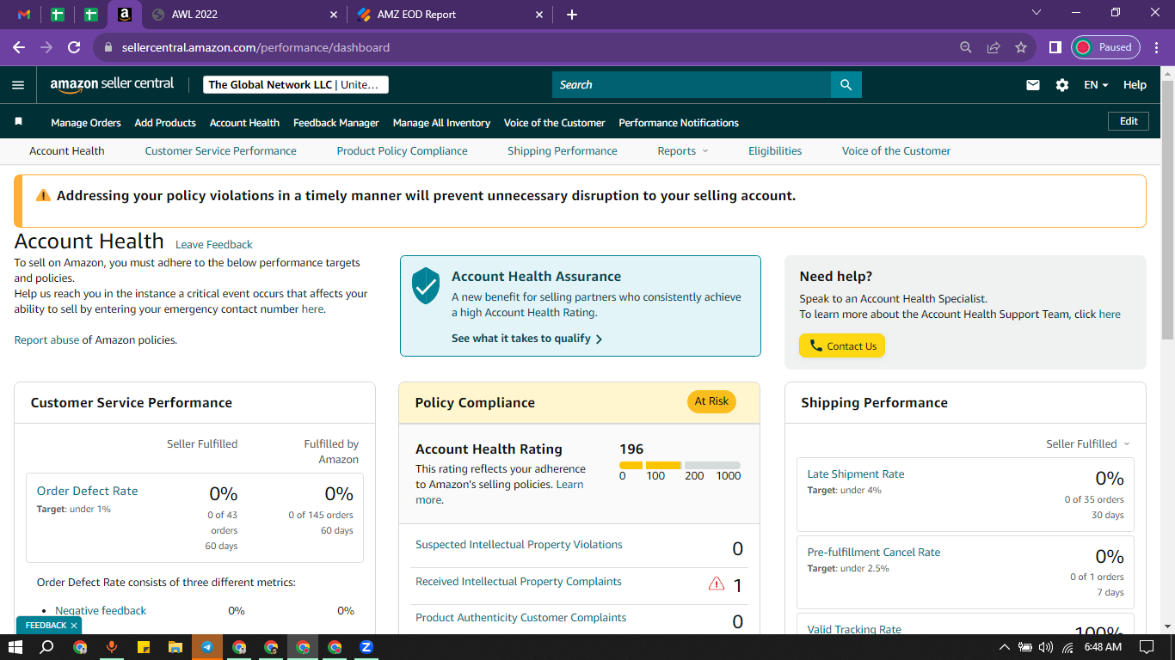Image resolution: width=1175 pixels, height=660 pixels.
Task: View site information via the padlock icon
Action: [x=108, y=48]
